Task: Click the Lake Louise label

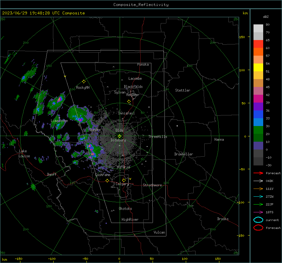Action: [24, 154]
